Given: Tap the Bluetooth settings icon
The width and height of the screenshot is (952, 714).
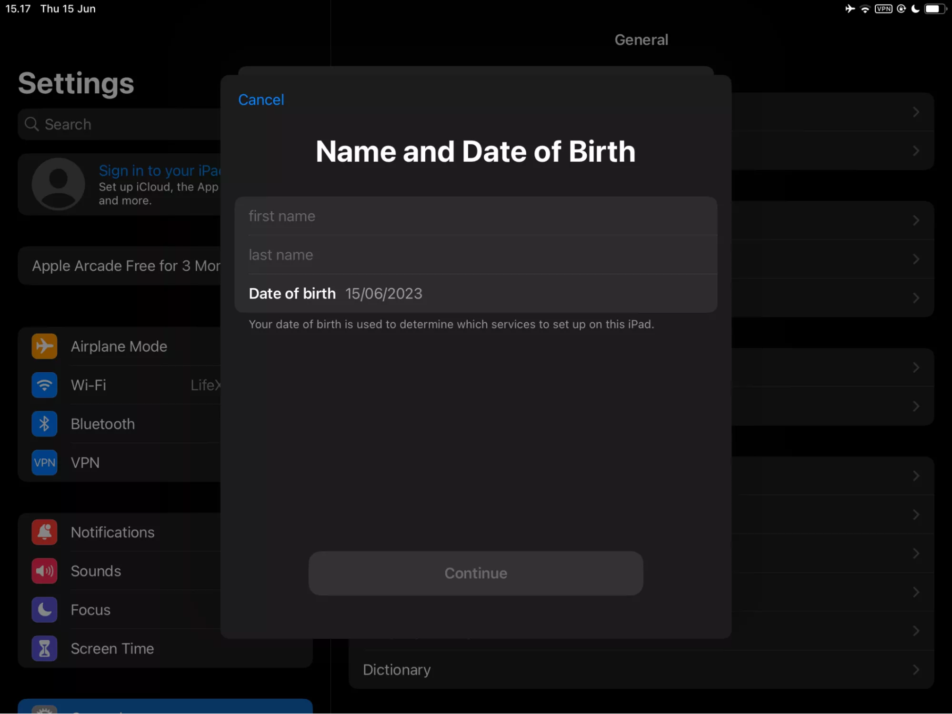Looking at the screenshot, I should pos(43,423).
